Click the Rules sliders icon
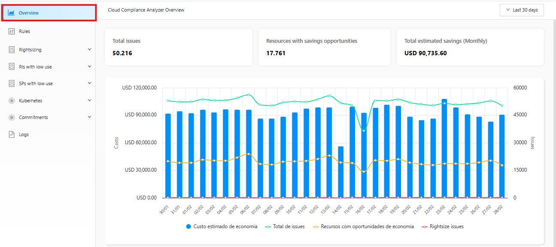 (12, 31)
